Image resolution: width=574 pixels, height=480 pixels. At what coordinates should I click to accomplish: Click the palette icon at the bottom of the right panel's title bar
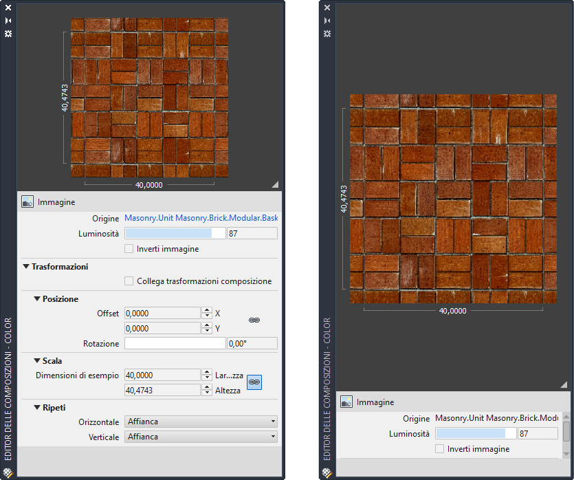[327, 473]
